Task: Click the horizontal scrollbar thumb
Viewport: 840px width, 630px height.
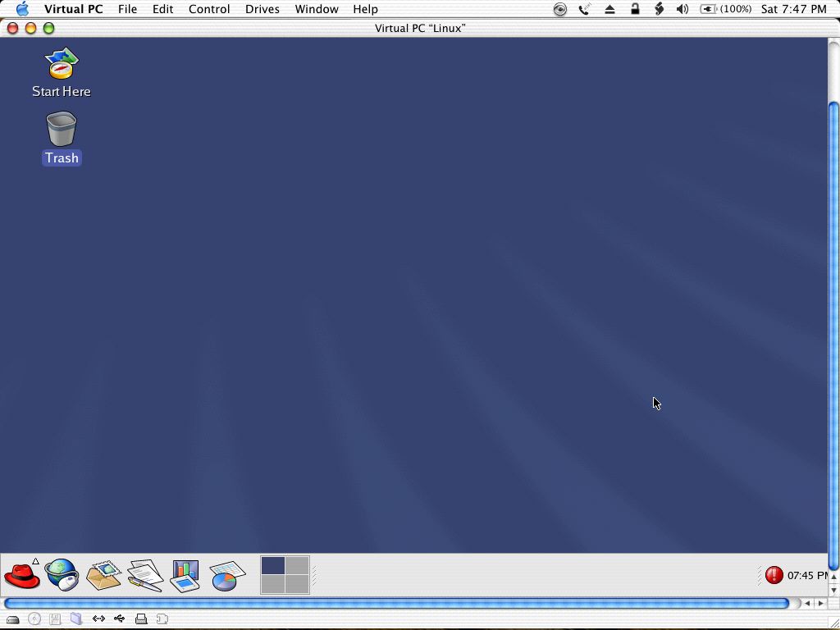Action: click(396, 603)
